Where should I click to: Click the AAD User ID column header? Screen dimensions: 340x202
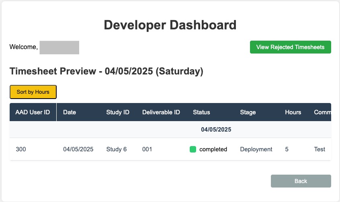pyautogui.click(x=33, y=112)
